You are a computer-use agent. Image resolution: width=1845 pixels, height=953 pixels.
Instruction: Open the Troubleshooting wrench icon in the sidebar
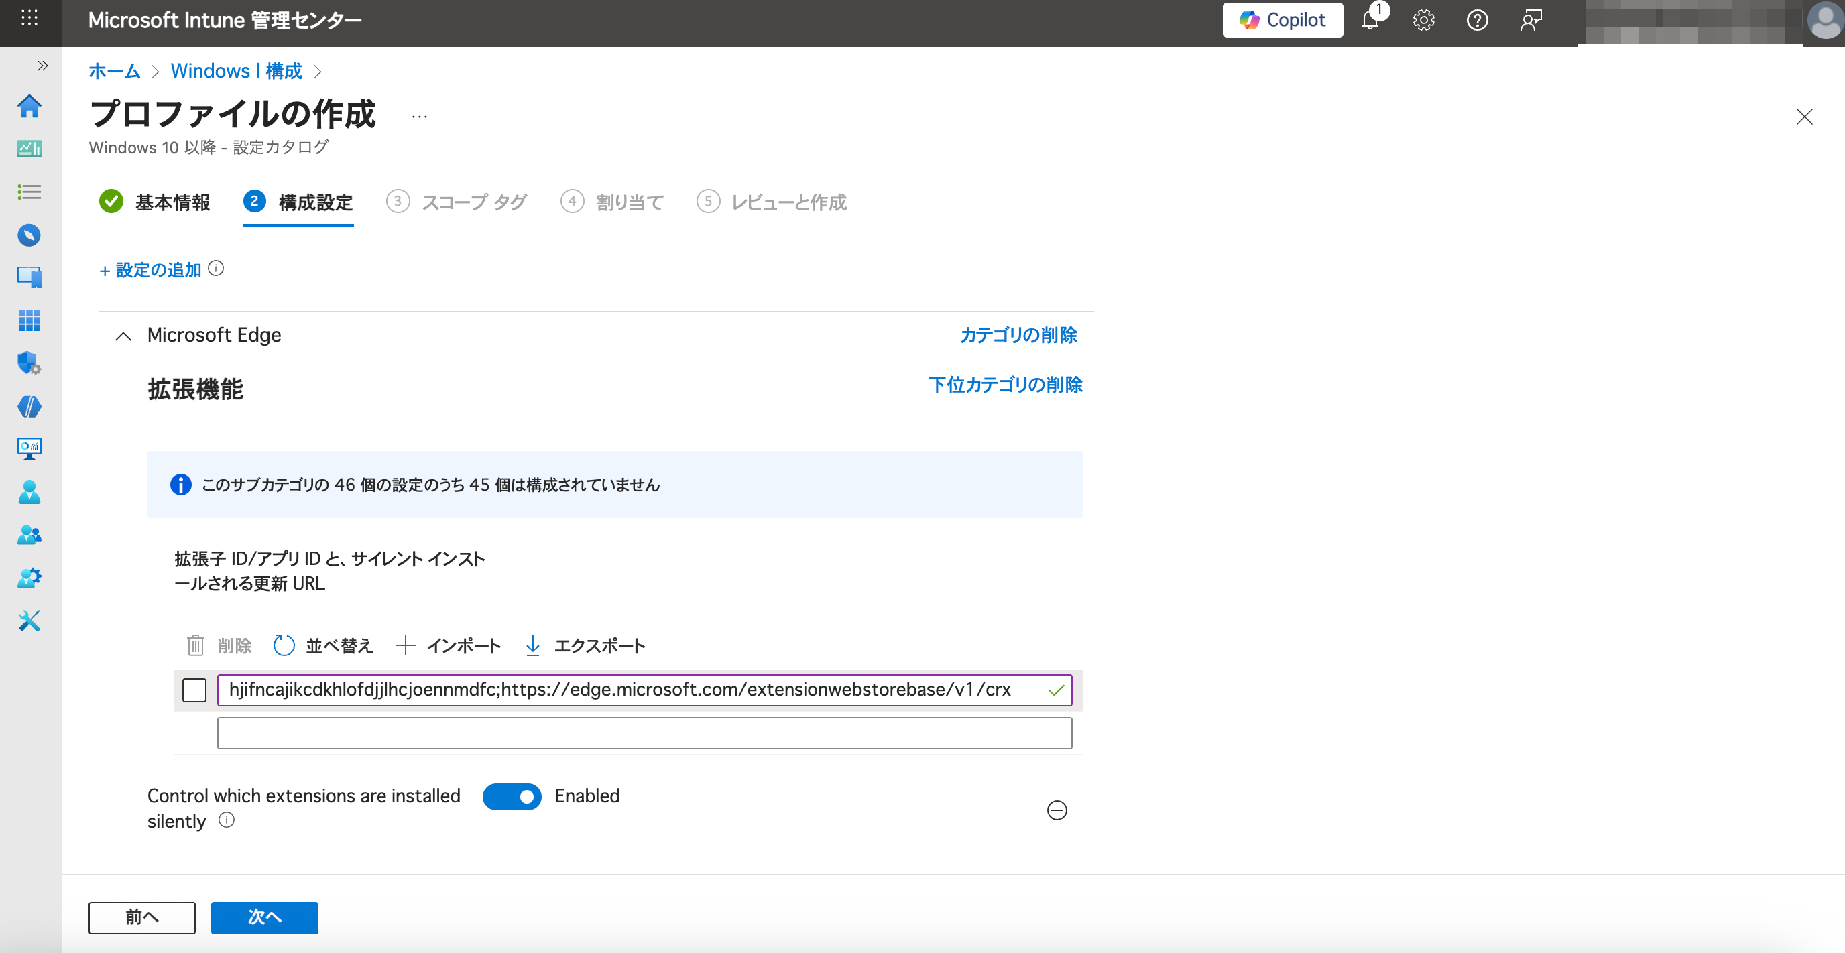29,620
